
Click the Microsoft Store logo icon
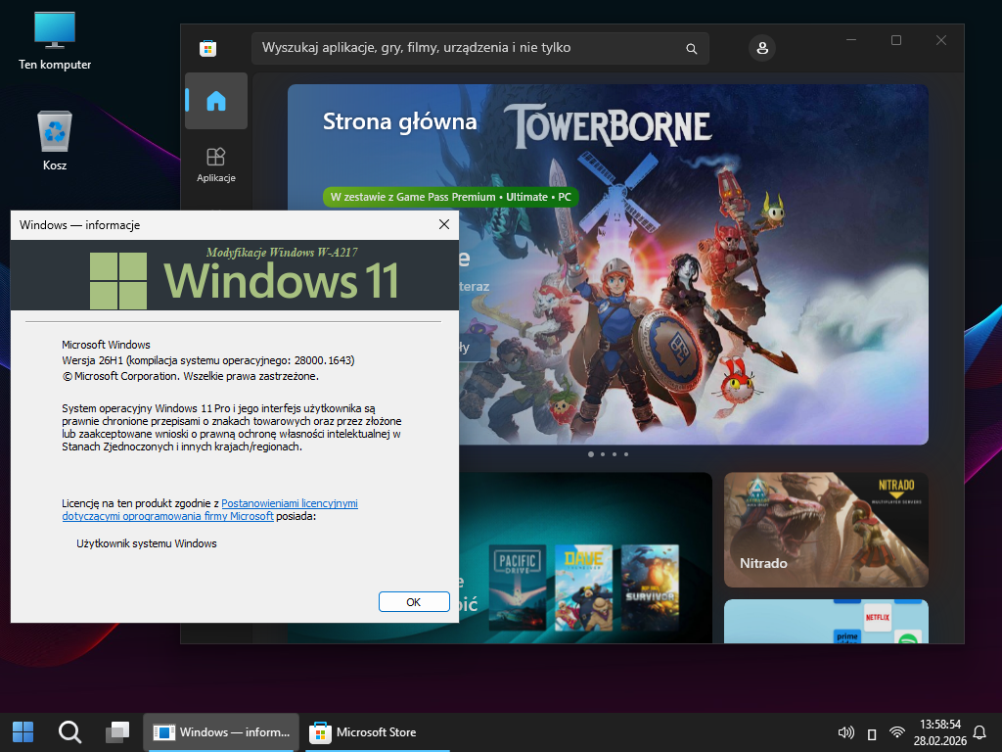[207, 48]
